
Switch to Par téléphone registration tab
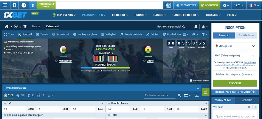click(x=246, y=35)
